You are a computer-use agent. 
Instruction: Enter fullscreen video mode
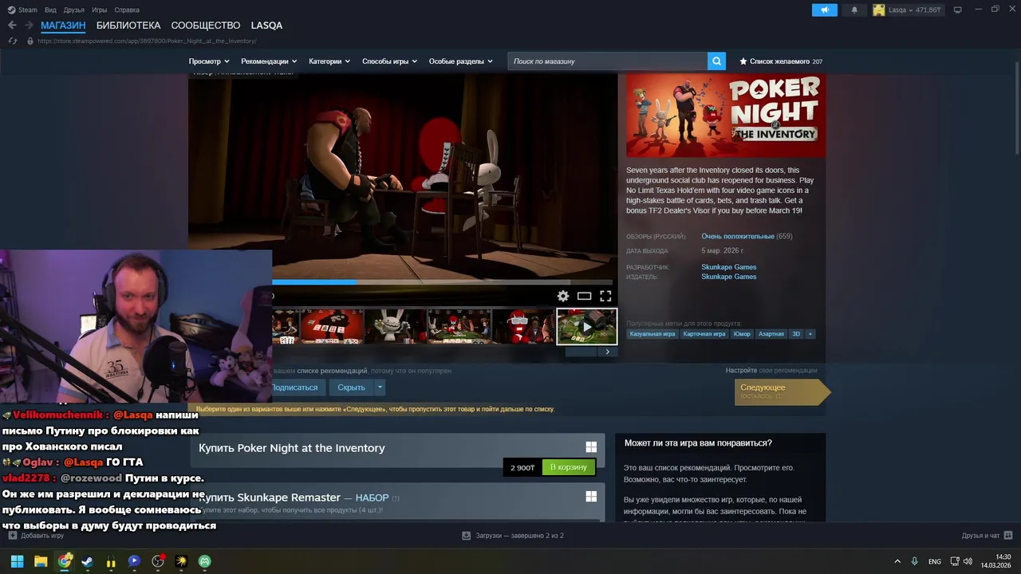[605, 296]
